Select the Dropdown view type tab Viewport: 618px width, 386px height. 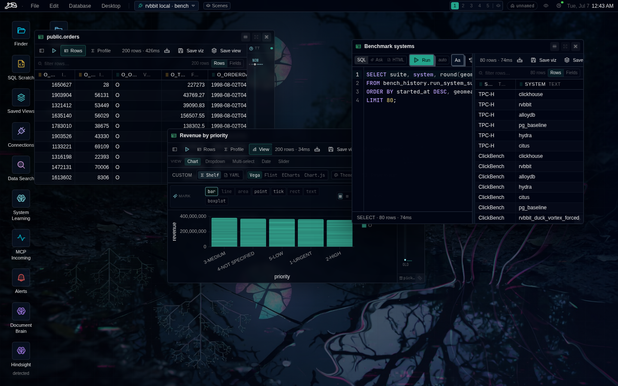tap(215, 162)
